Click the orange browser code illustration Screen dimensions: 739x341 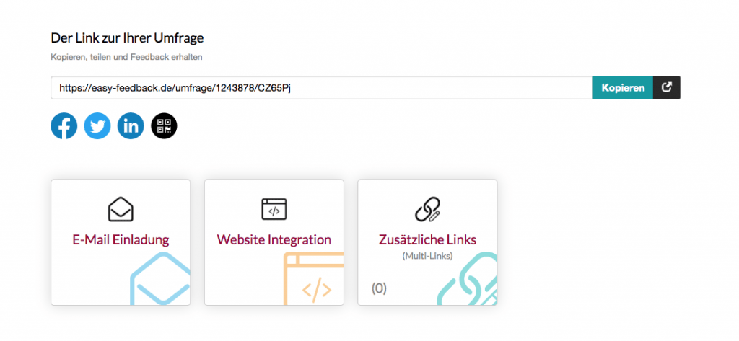313,279
